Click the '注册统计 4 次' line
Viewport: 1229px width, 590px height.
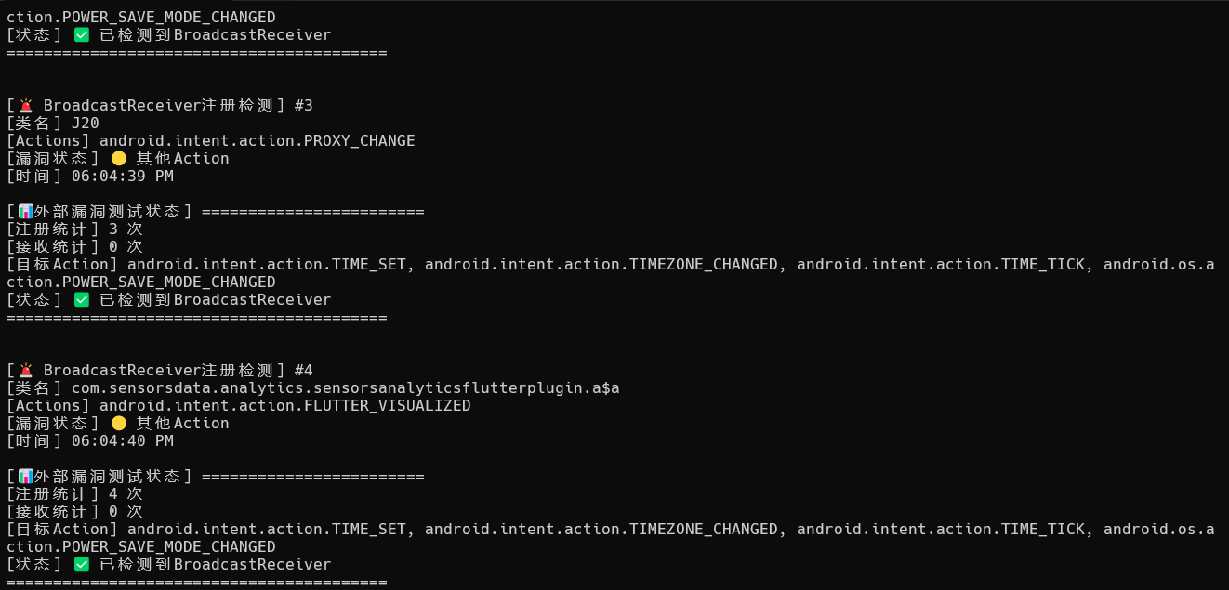point(74,493)
